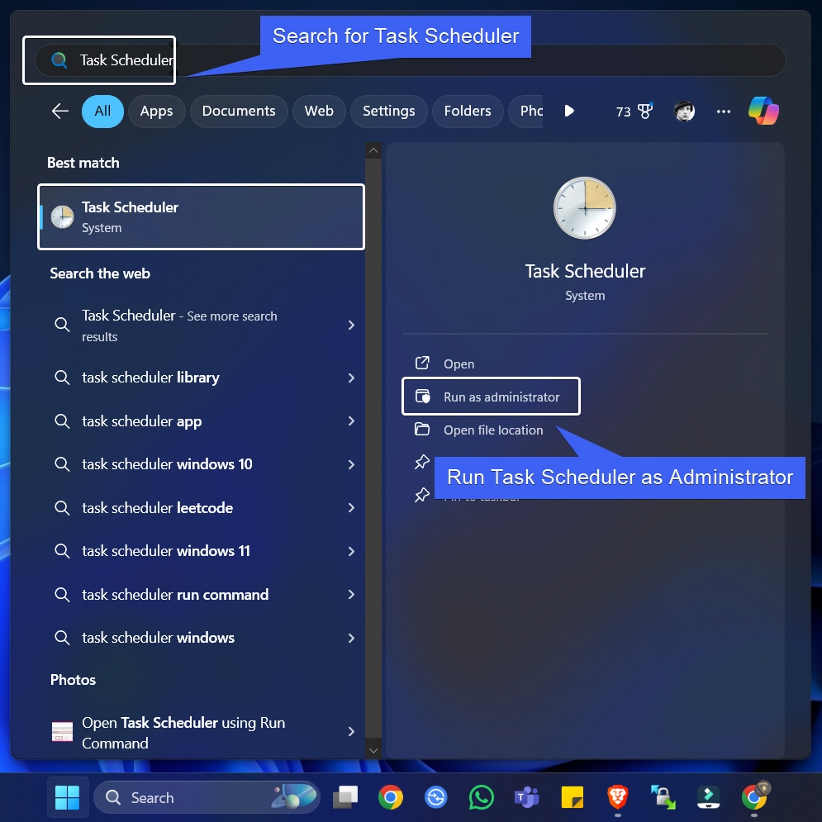Click the back arrow in search panel
Image resolution: width=822 pixels, height=822 pixels.
[60, 112]
